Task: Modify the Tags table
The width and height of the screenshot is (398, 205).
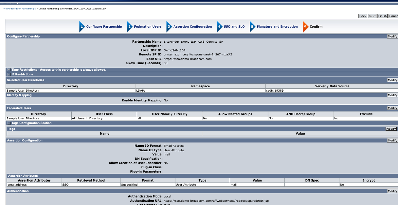Action: 391,129
